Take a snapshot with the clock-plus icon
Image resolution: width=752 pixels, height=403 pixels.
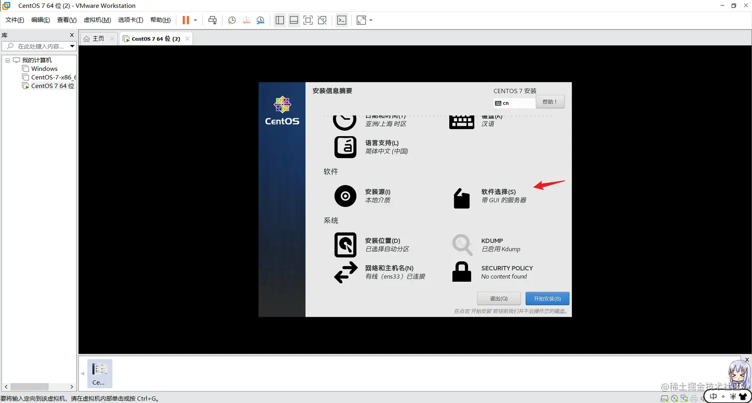232,20
